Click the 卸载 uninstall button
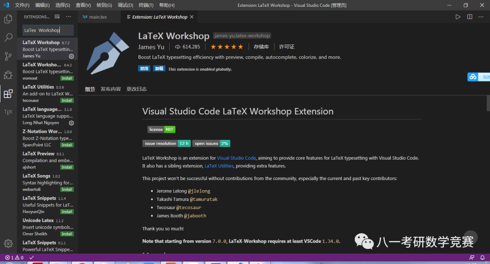This screenshot has width=490, height=264. pyautogui.click(x=159, y=68)
